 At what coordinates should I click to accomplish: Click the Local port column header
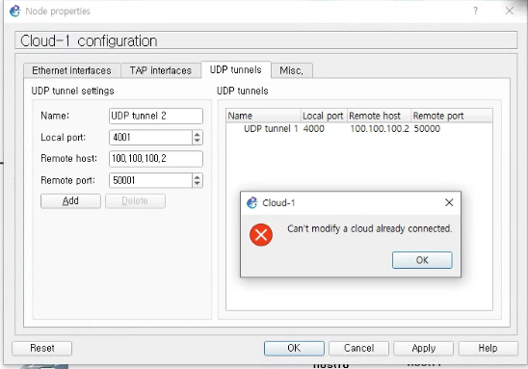324,116
